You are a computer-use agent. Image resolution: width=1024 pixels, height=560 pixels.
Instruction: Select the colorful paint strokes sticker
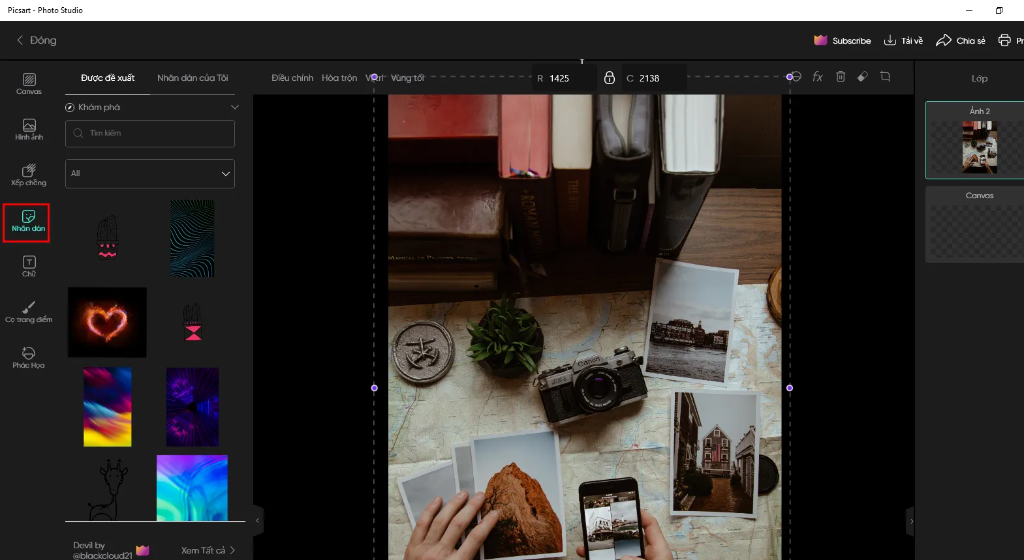107,407
